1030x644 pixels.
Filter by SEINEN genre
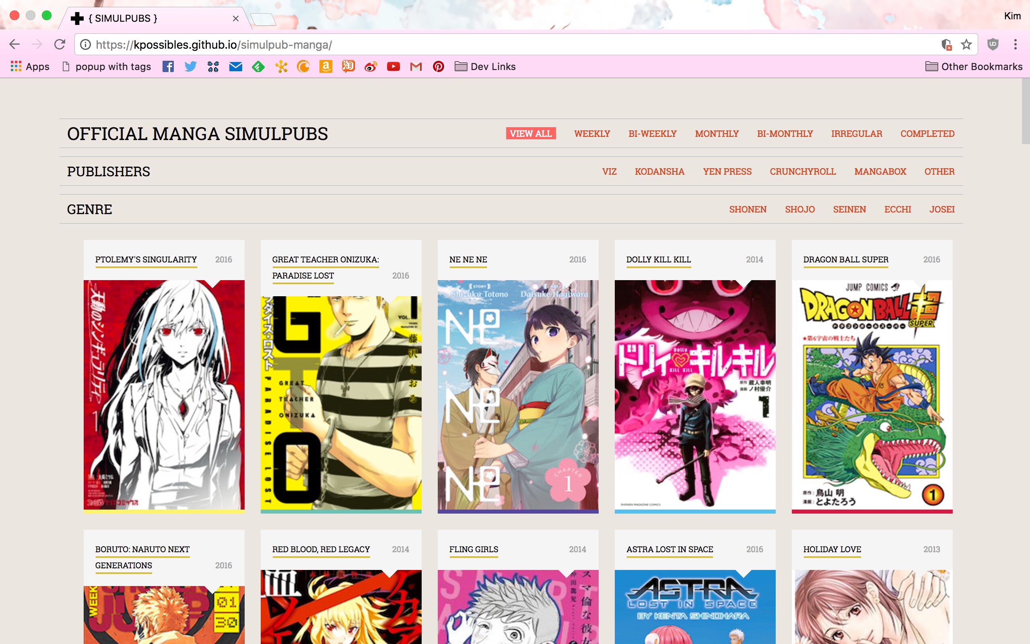pos(849,209)
